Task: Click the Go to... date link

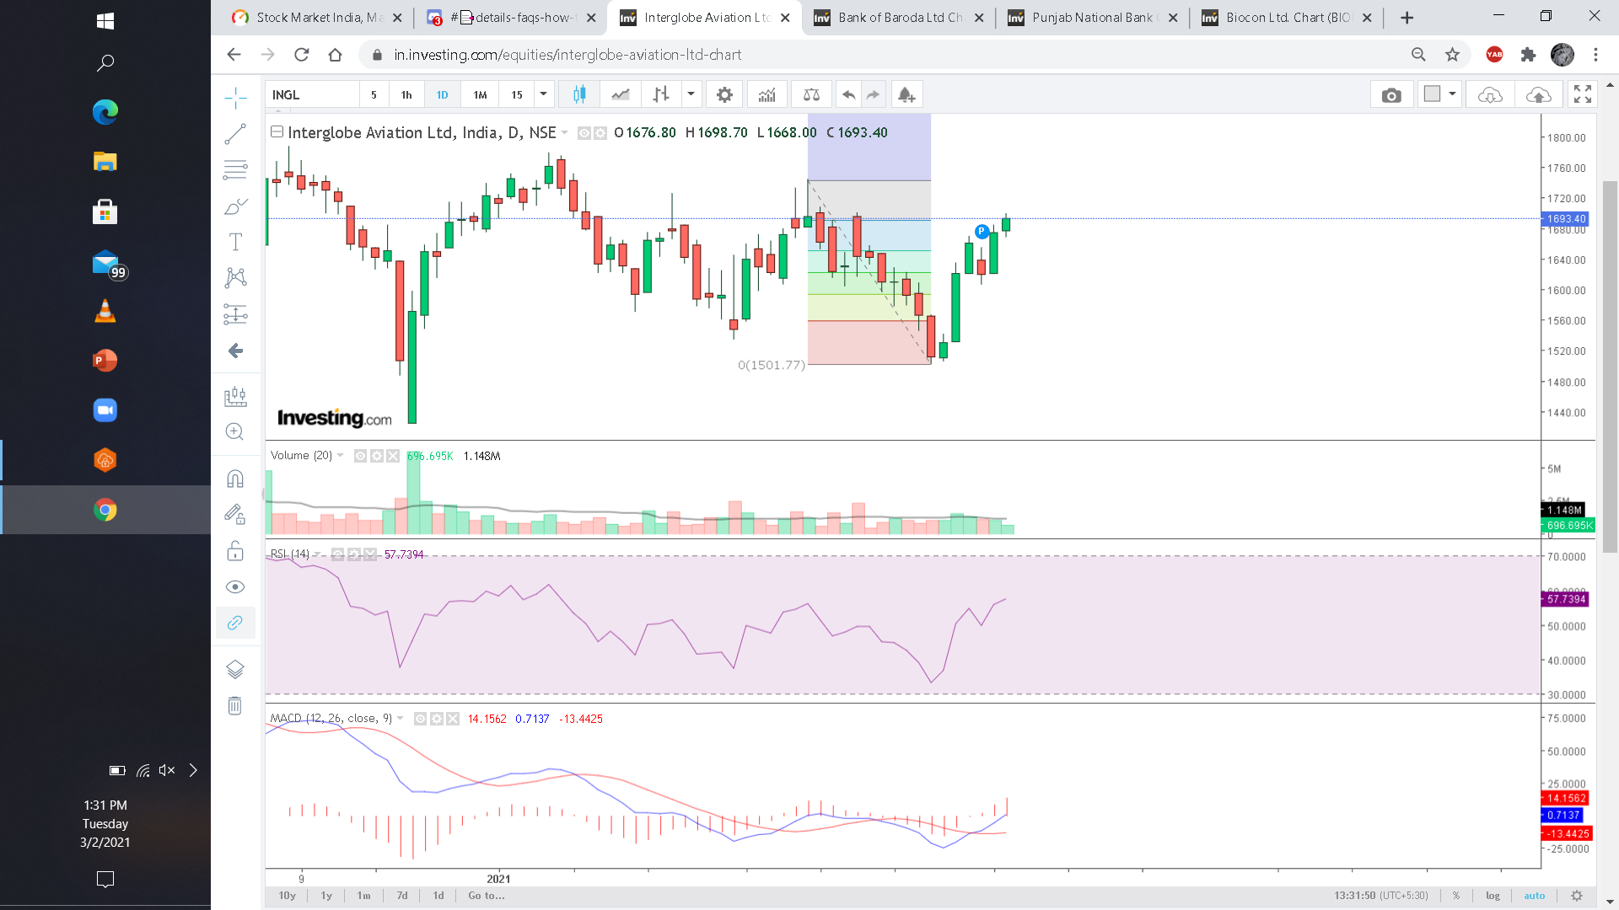Action: [x=487, y=896]
